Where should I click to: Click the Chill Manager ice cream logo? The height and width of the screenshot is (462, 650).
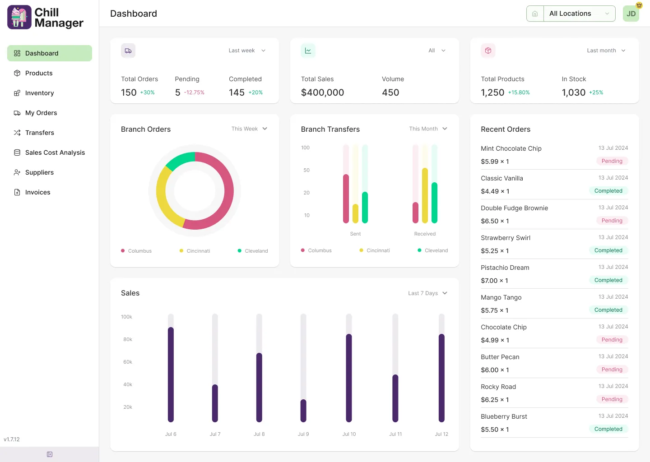pos(19,17)
